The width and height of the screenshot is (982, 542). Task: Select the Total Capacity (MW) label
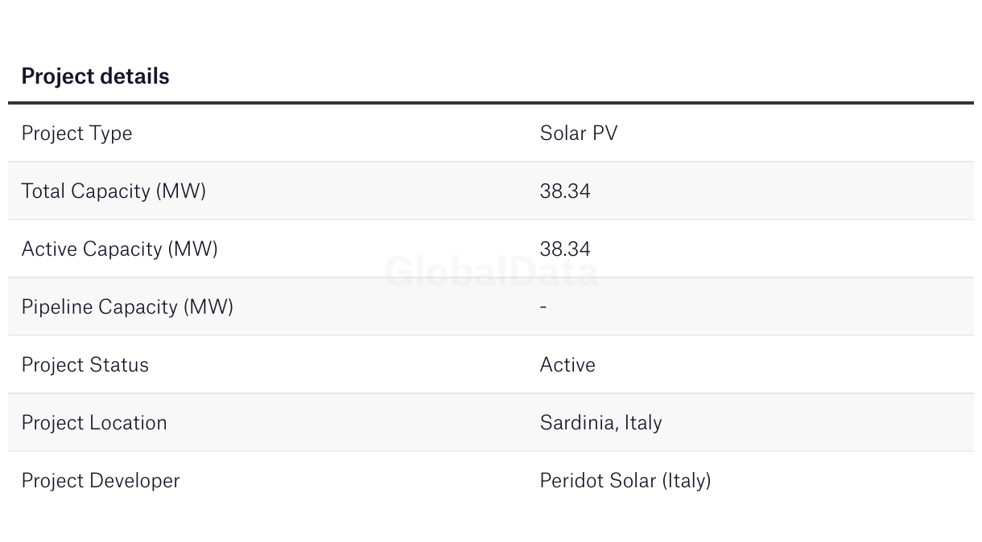coord(113,191)
